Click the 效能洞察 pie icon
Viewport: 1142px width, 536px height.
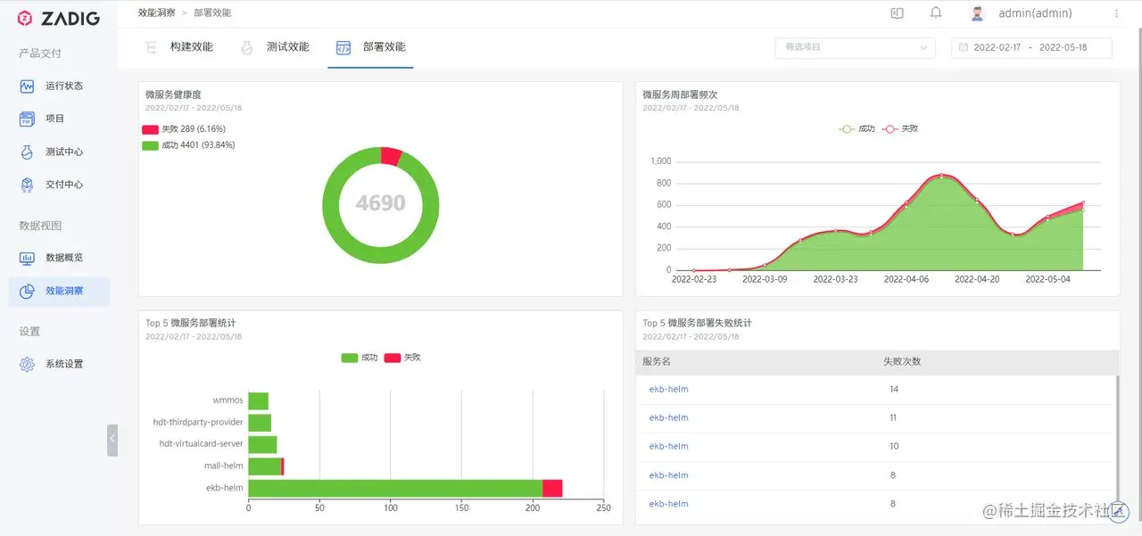click(27, 291)
